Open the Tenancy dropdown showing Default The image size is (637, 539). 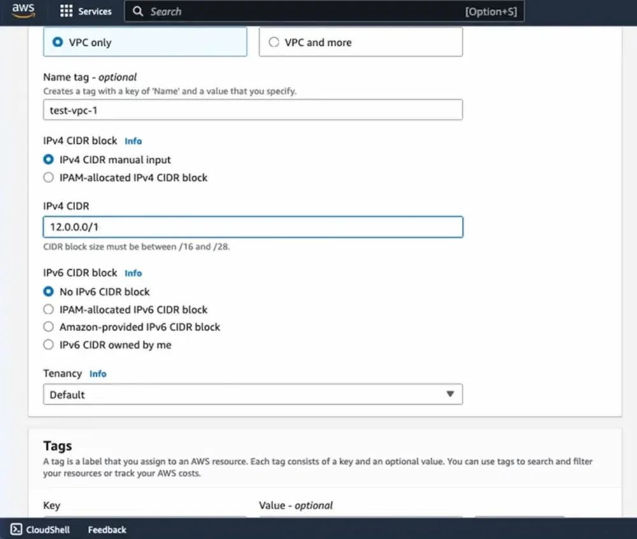click(x=252, y=394)
